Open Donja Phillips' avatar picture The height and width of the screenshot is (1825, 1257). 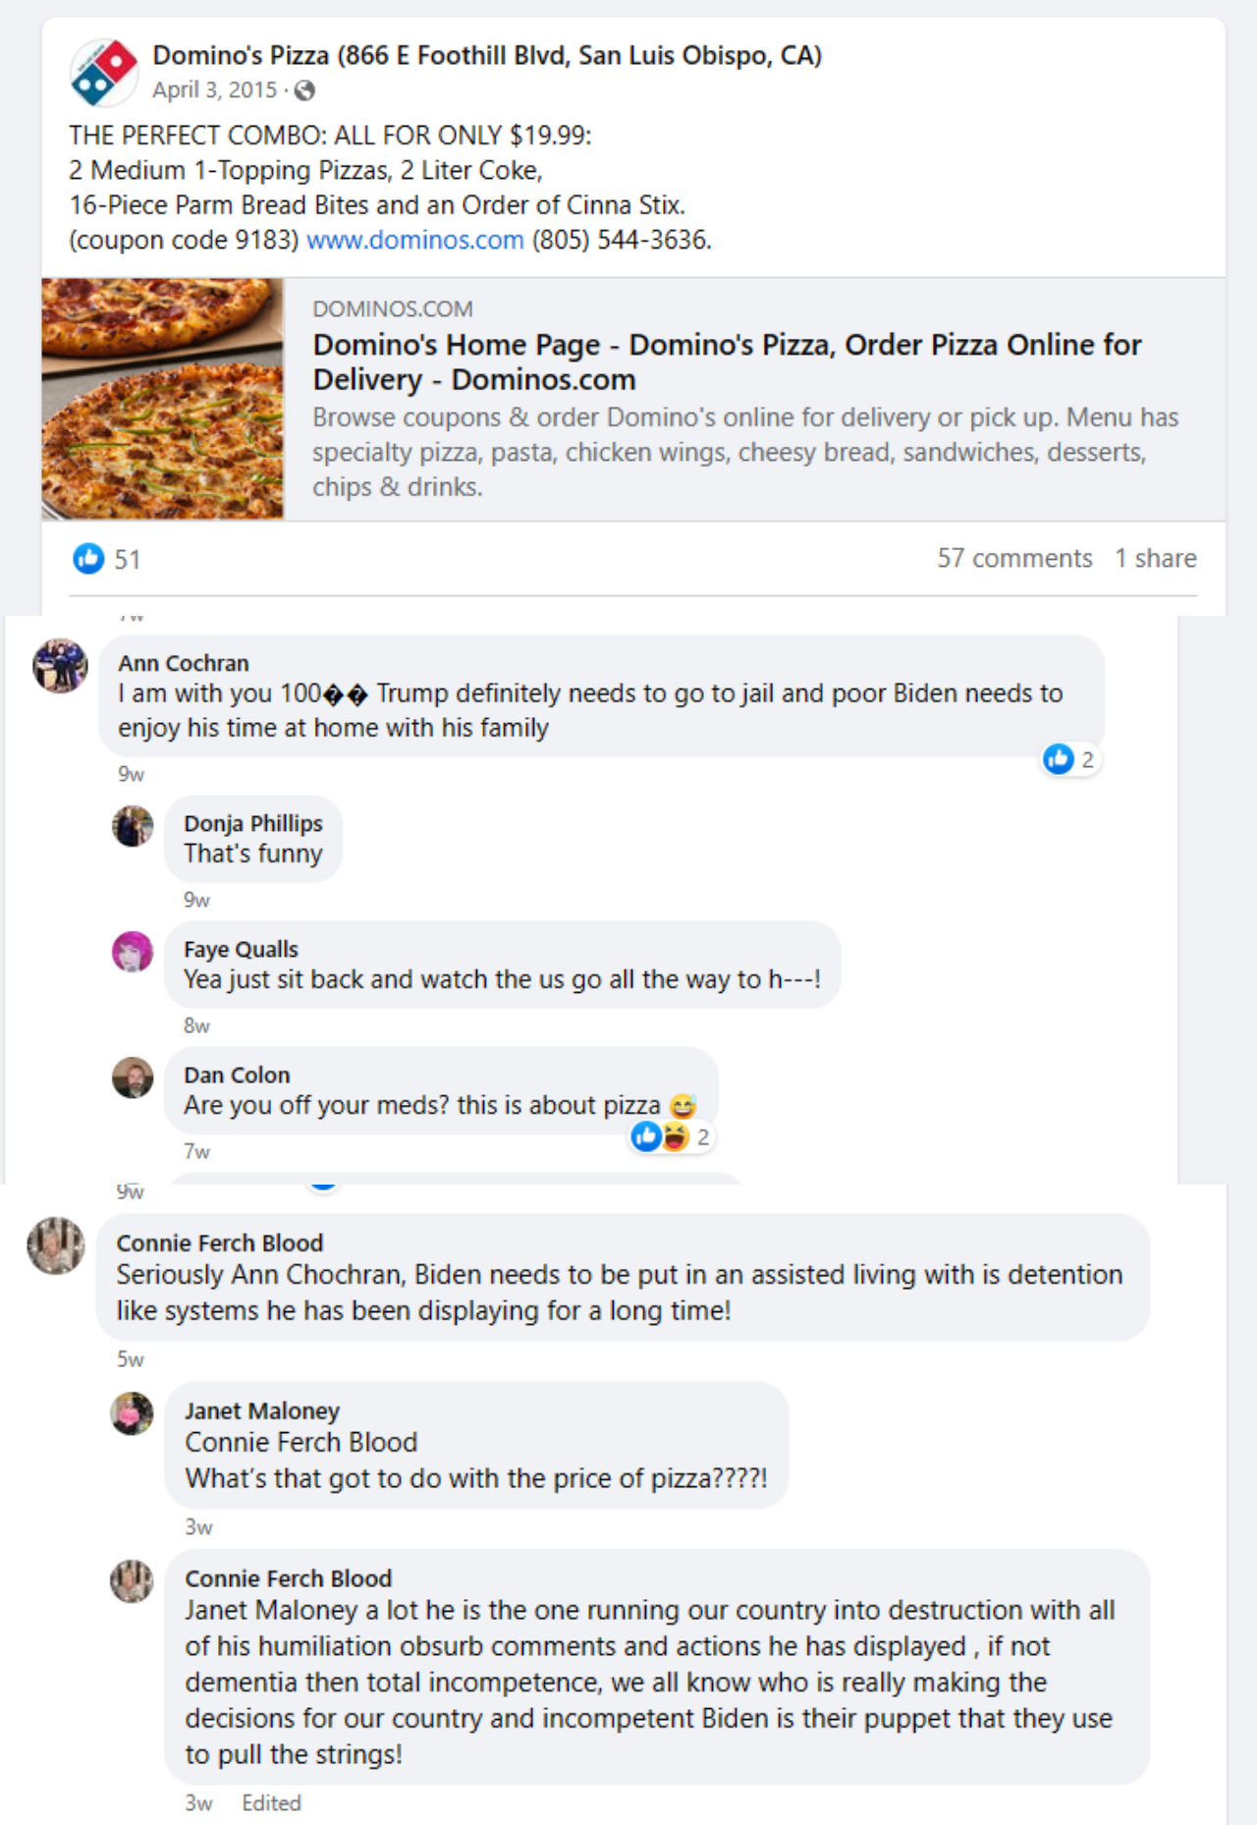tap(133, 825)
